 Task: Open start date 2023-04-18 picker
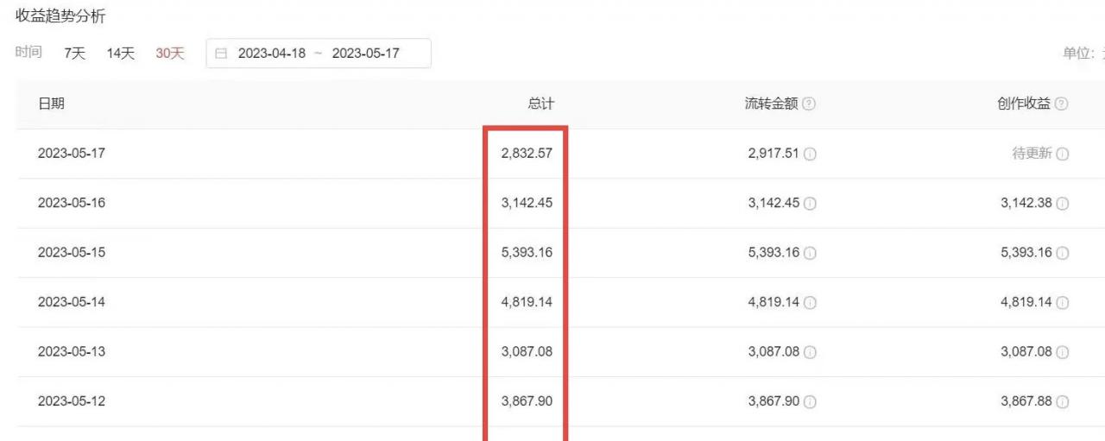click(272, 54)
